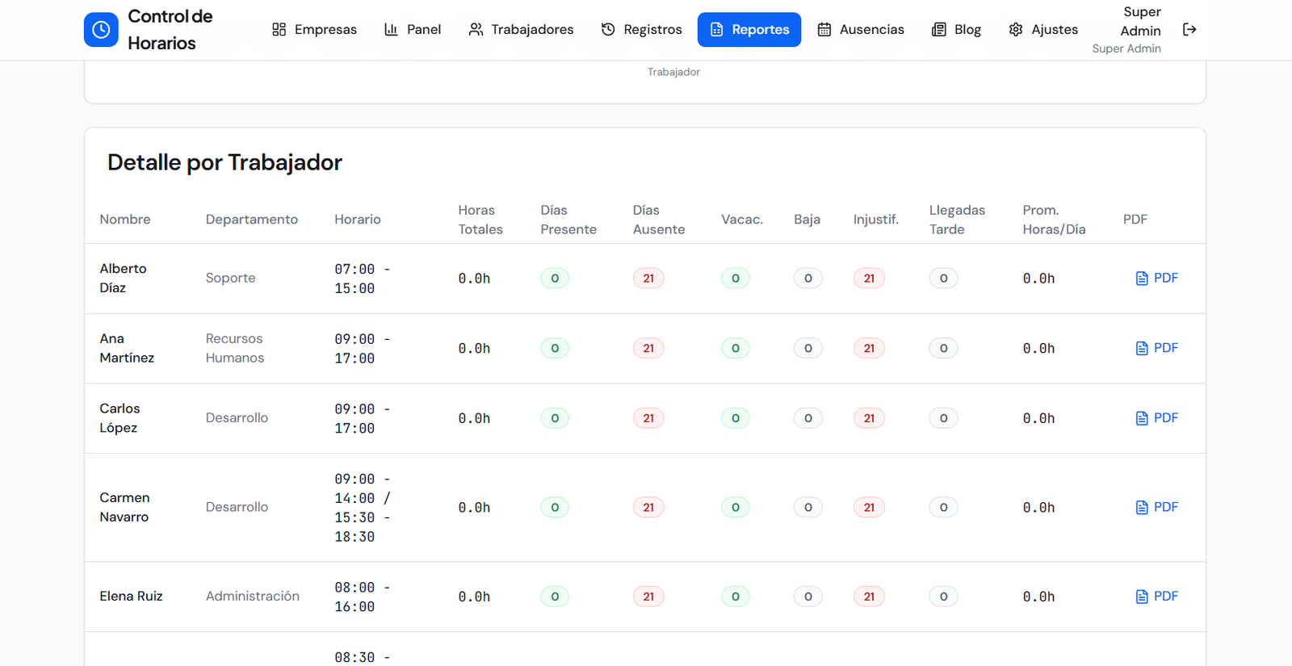
Task: Download PDF for Carlos López
Action: [x=1156, y=418]
